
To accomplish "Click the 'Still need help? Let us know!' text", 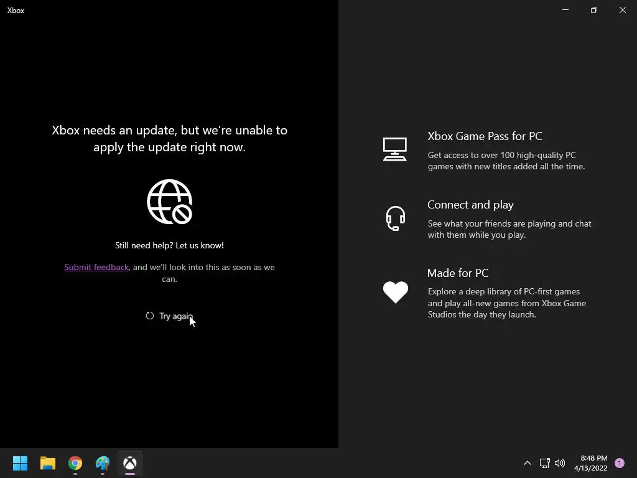I will click(169, 245).
